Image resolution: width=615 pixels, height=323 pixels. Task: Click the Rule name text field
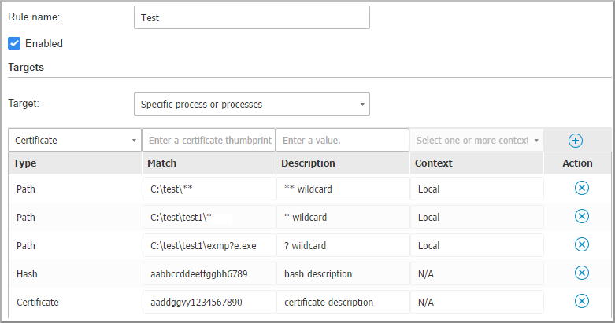point(251,17)
